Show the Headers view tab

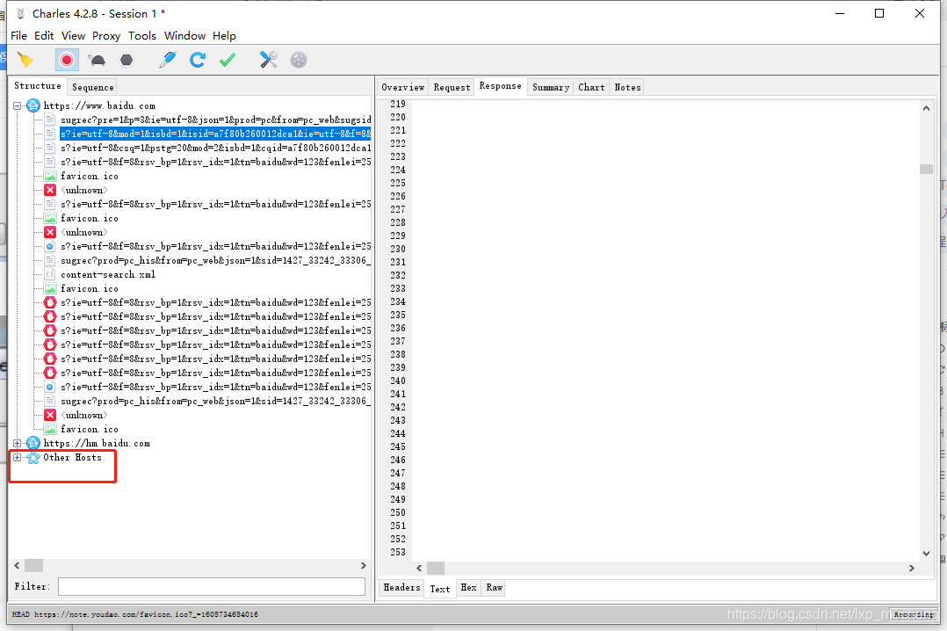coord(401,587)
